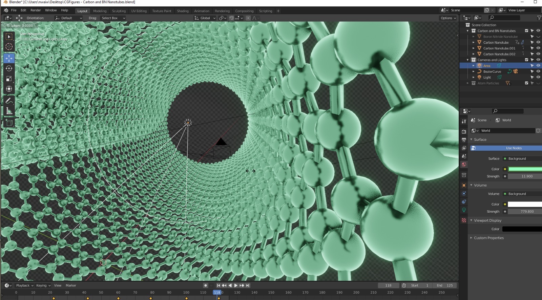
Task: Click the green Surface color swatch
Action: coord(525,169)
